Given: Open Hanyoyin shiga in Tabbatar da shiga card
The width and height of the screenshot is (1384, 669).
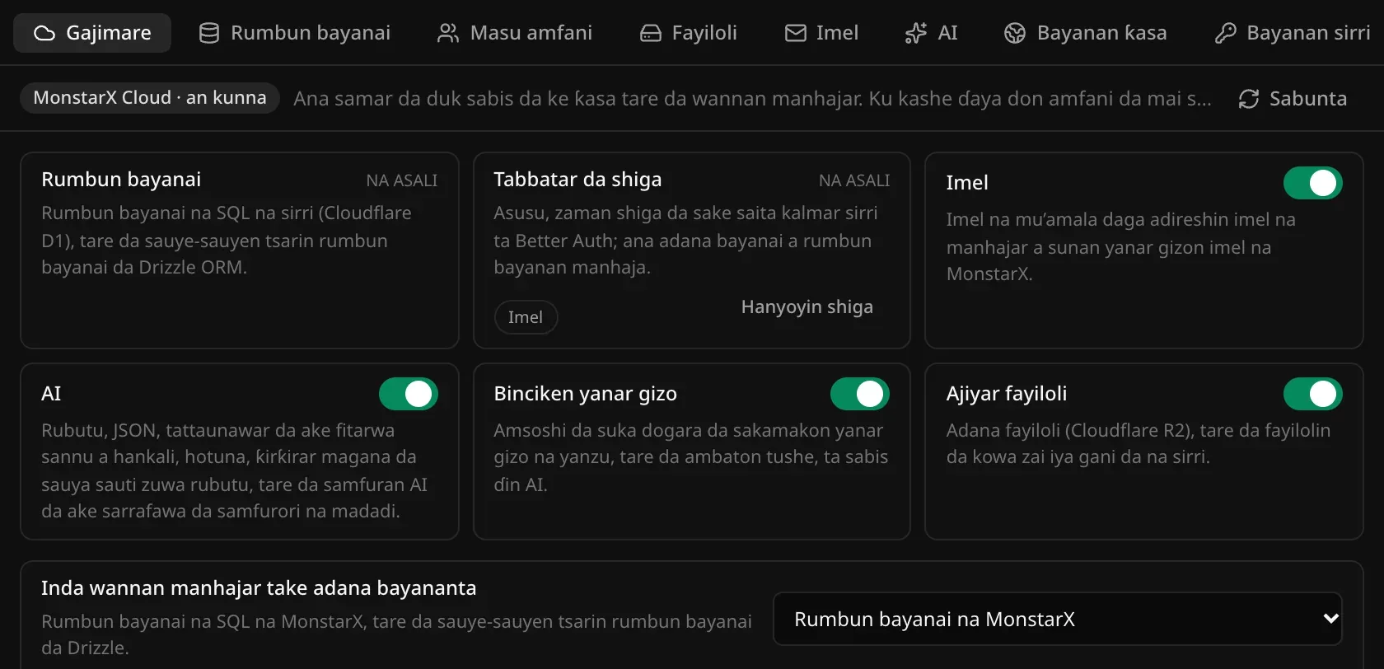Looking at the screenshot, I should pos(807,306).
